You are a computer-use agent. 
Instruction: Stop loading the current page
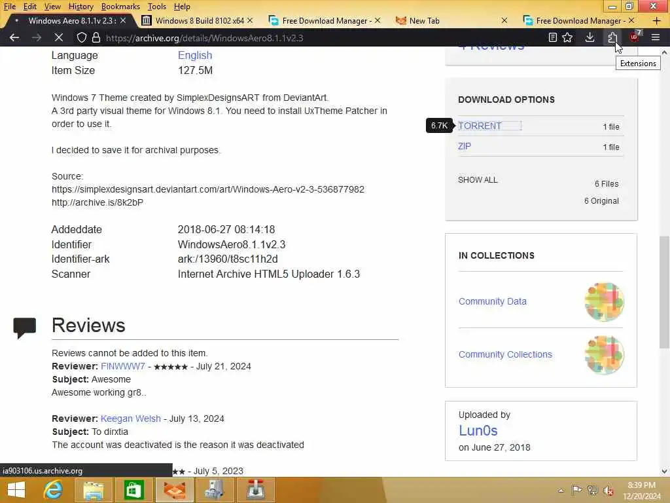pos(58,37)
